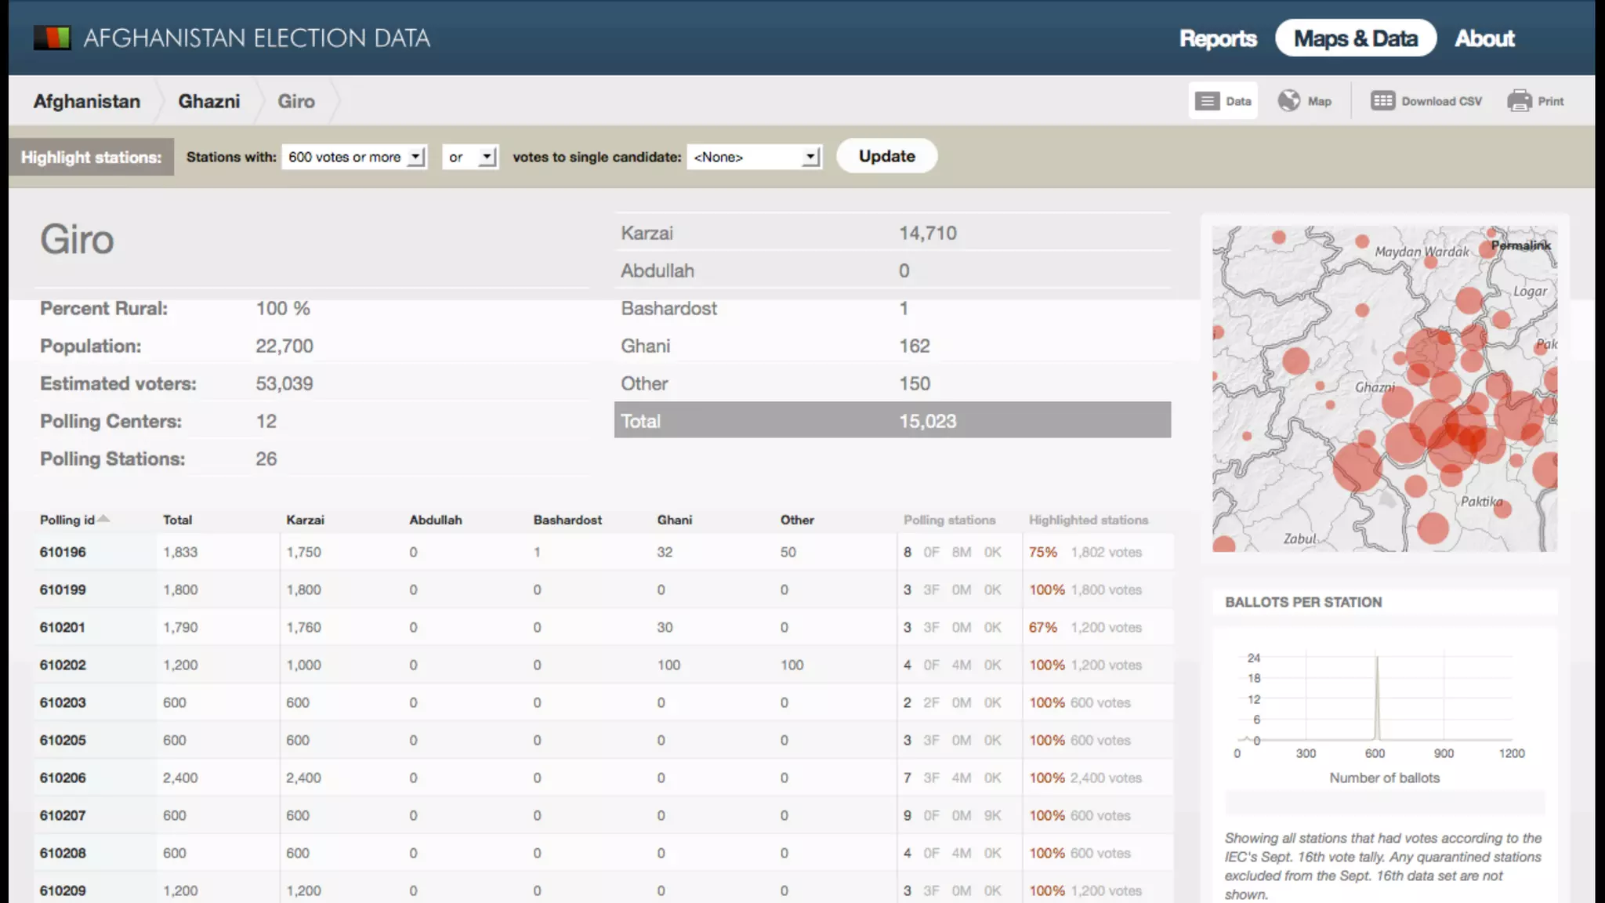Open the Reports tab
The width and height of the screenshot is (1605, 903).
pos(1218,38)
